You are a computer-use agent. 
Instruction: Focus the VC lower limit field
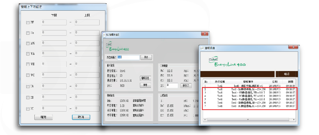[54, 75]
